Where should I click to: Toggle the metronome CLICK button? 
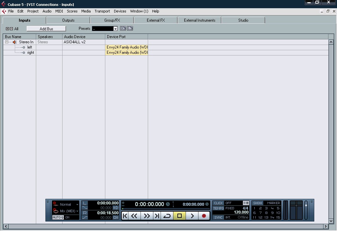(219, 203)
